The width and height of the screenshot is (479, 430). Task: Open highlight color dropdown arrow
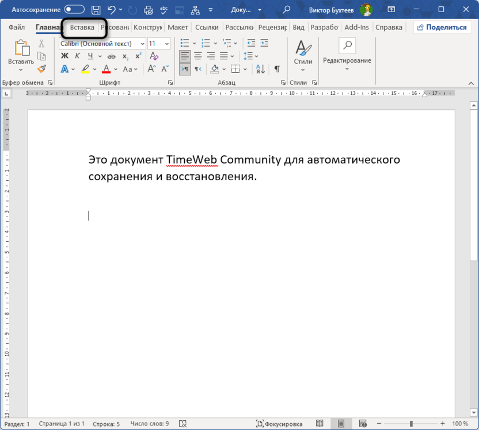pos(94,69)
